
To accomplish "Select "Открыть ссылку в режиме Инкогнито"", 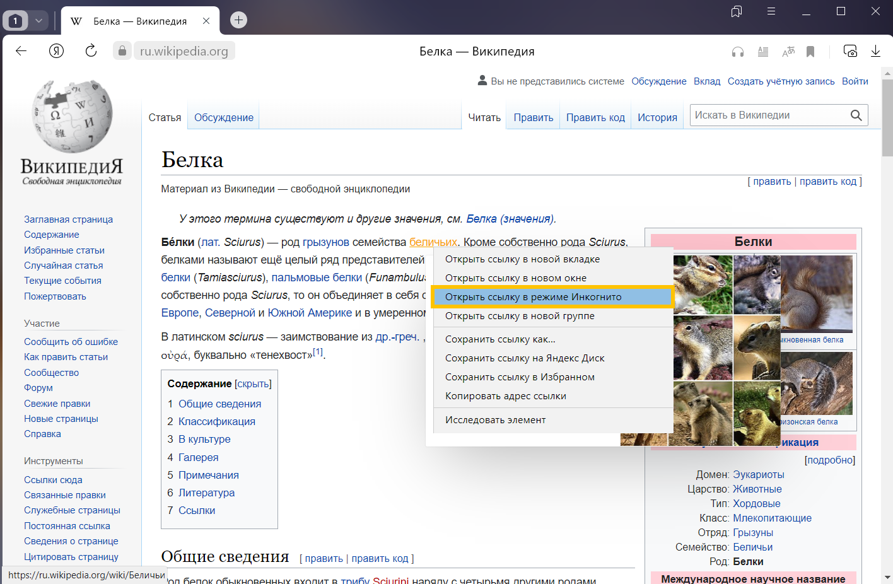I will click(x=533, y=297).
